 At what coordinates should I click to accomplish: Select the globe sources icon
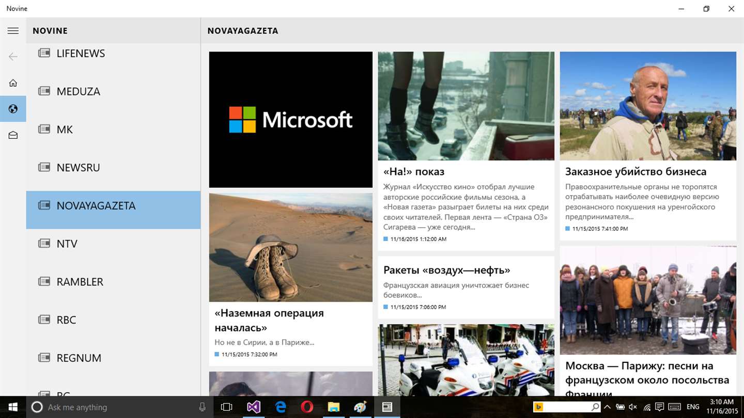(13, 109)
